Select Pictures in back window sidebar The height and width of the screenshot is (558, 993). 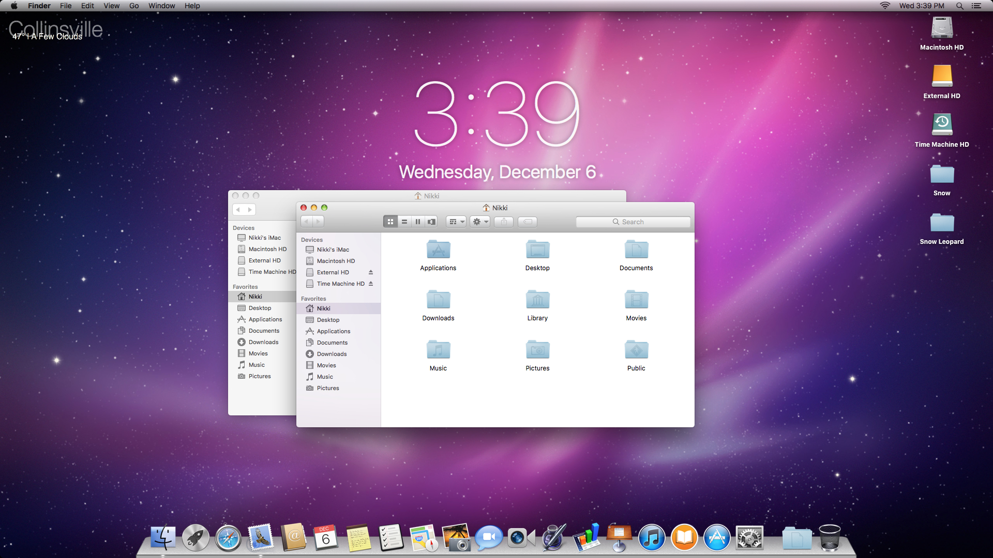point(262,376)
